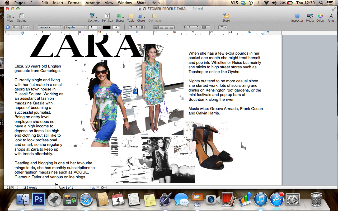Image resolution: width=338 pixels, height=211 pixels.
Task: Open Finder from the Dock
Action: pyautogui.click(x=23, y=199)
